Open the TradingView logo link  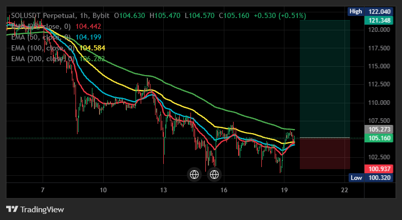(35, 210)
